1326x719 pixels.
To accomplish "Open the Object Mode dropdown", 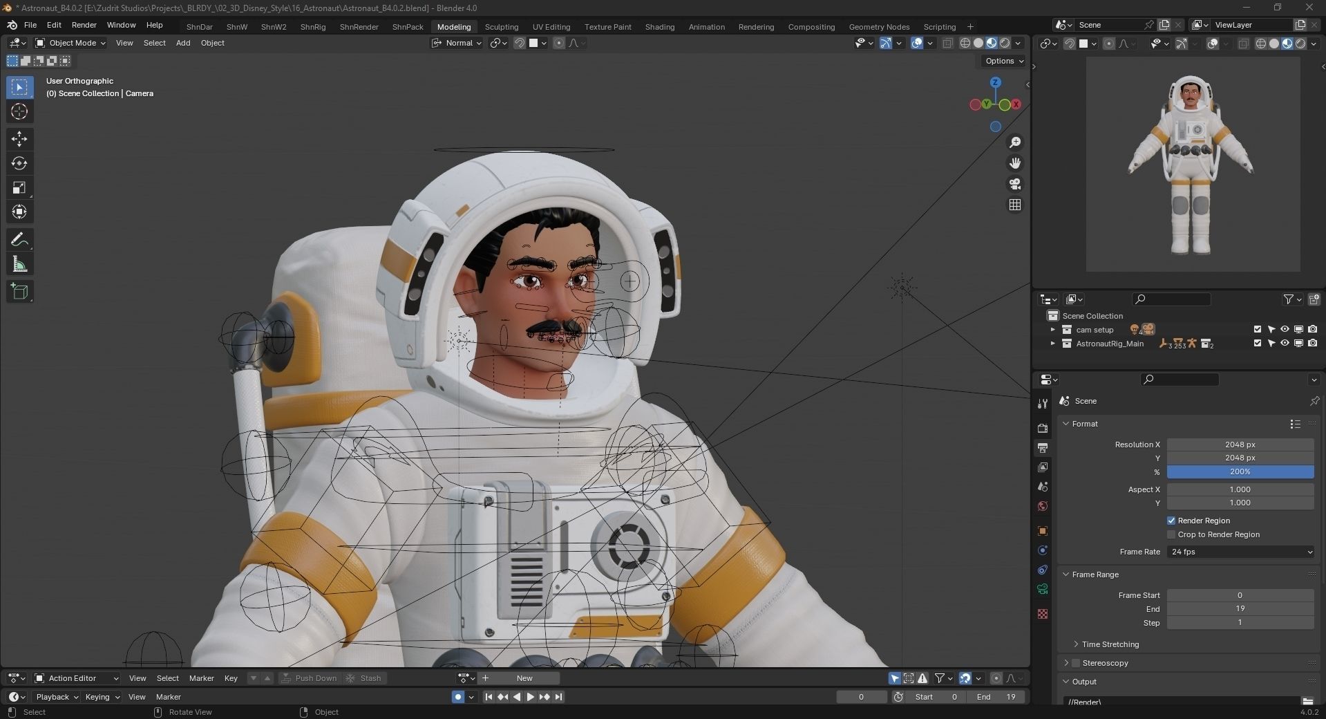I will pos(70,43).
